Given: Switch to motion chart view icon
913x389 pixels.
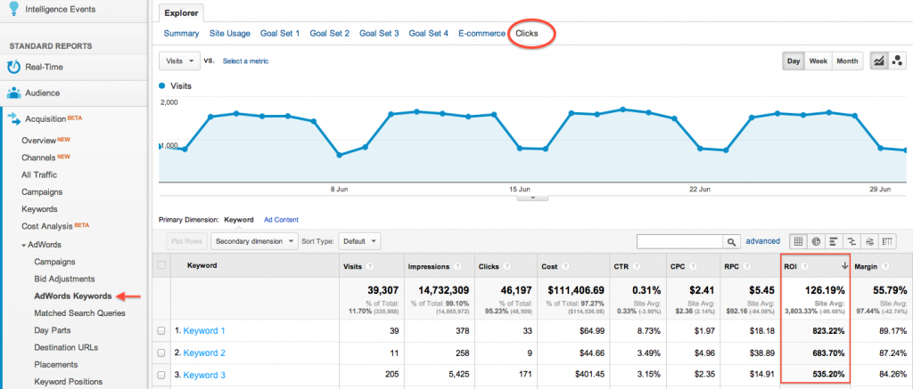Looking at the screenshot, I should (899, 61).
